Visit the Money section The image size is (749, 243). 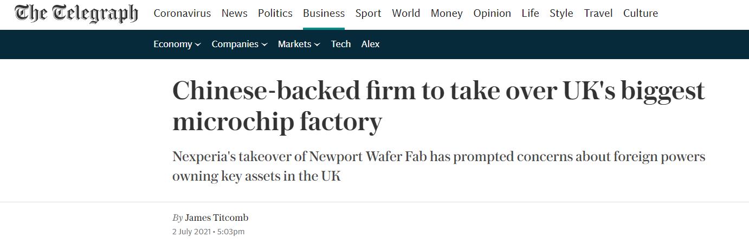pos(447,13)
